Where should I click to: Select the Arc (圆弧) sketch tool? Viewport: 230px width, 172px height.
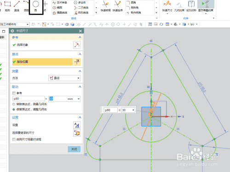pyautogui.click(x=26, y=6)
